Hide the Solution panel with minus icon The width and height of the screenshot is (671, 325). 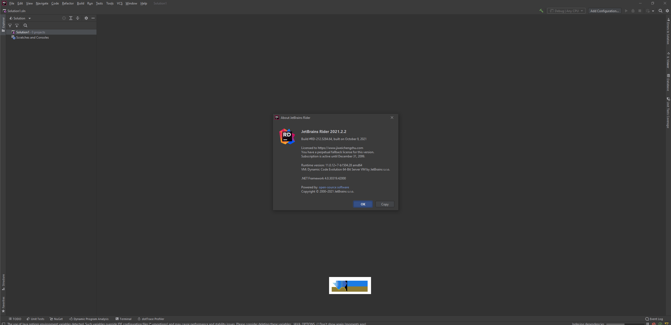click(x=93, y=18)
